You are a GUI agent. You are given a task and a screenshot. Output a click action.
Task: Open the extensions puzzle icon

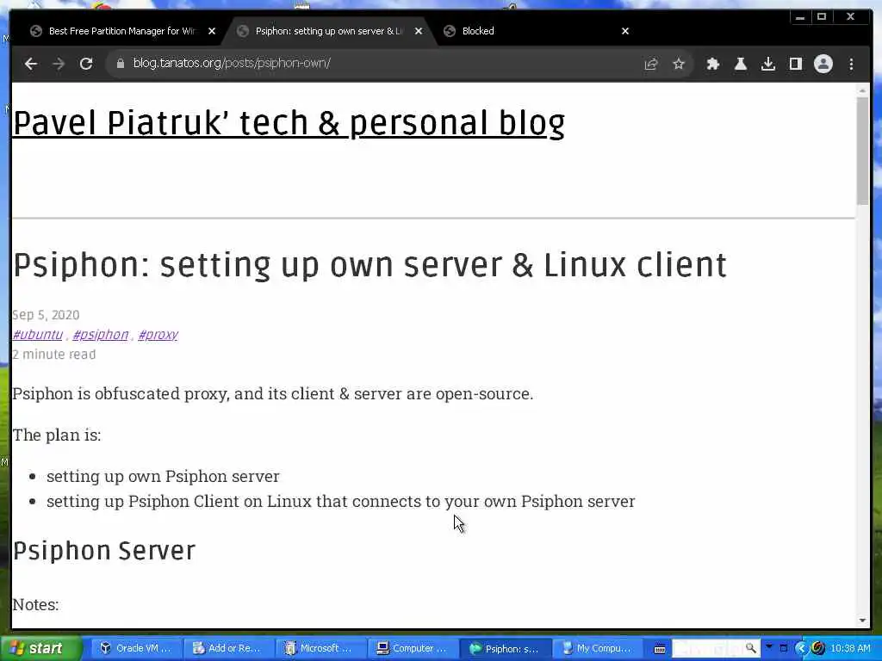pyautogui.click(x=713, y=64)
